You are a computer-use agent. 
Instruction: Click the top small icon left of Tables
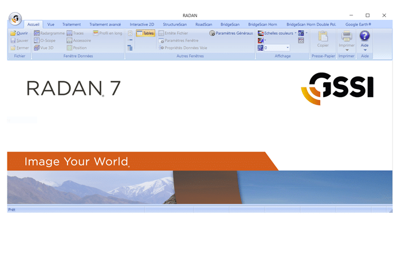coord(130,33)
